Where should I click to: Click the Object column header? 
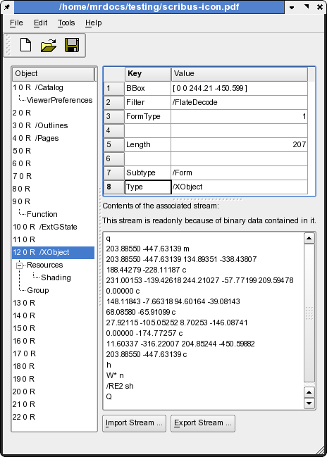click(x=54, y=74)
